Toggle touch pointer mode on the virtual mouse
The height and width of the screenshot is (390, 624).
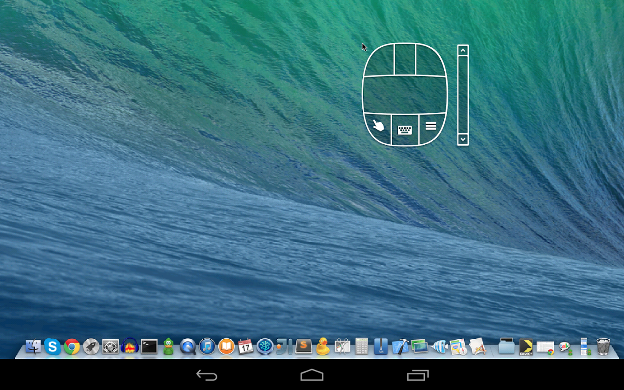click(378, 127)
